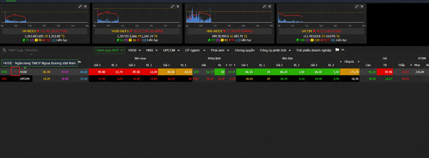Viewport: 429px width, 158px height.
Task: Close the UPCOM chart panel
Action: 362,6
